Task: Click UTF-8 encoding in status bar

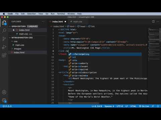Action: 120,106
